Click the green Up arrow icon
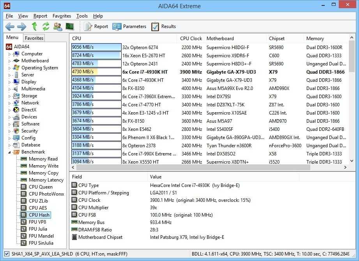 [34, 26]
